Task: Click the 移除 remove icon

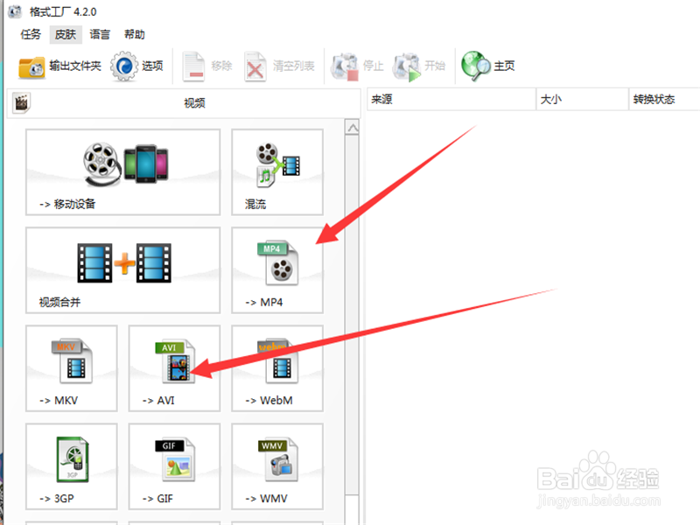Action: (193, 67)
